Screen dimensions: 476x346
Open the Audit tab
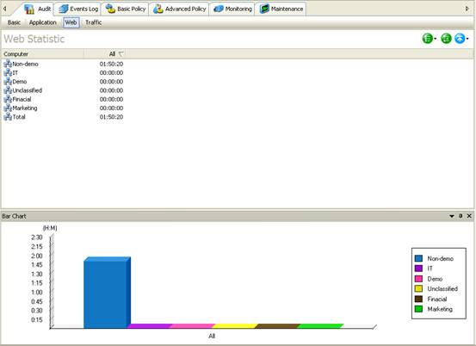point(38,9)
